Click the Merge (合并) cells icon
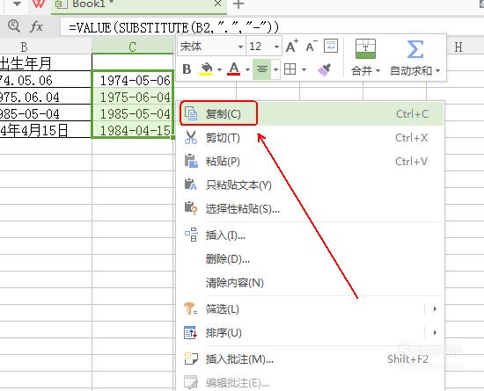Screen dimensions: 484x391 (365, 48)
